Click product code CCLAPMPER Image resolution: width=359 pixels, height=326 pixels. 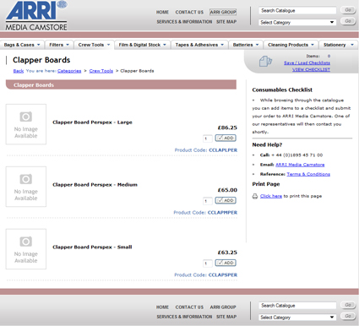[222, 213]
